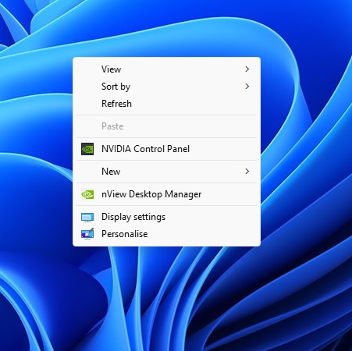Click the nView Desktop Manager icon

click(x=87, y=194)
